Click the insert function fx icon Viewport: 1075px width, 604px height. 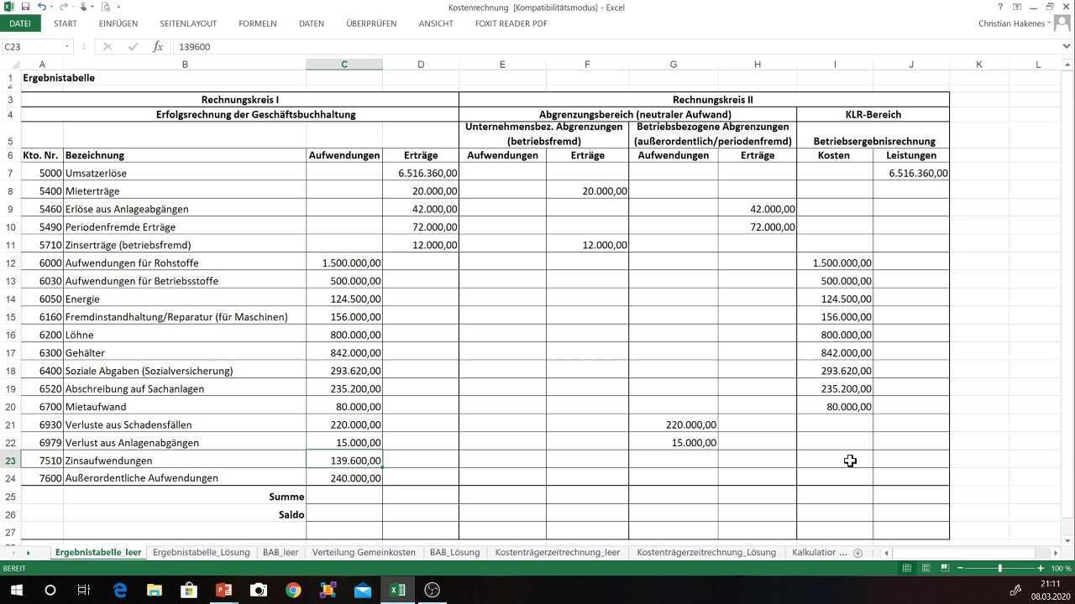[x=158, y=47]
